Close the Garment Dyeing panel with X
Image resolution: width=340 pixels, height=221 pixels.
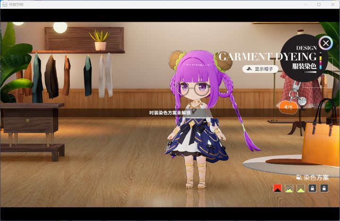(x=326, y=43)
